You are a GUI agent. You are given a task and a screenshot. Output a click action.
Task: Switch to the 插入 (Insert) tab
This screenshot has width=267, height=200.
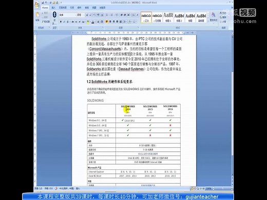53,8
